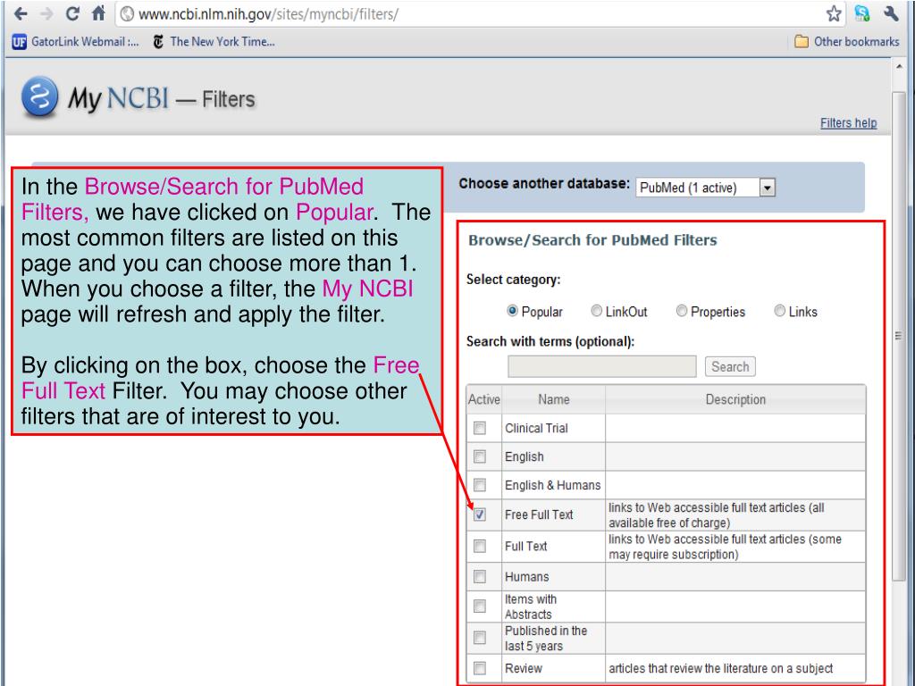Click the browser forward arrow

(x=46, y=13)
